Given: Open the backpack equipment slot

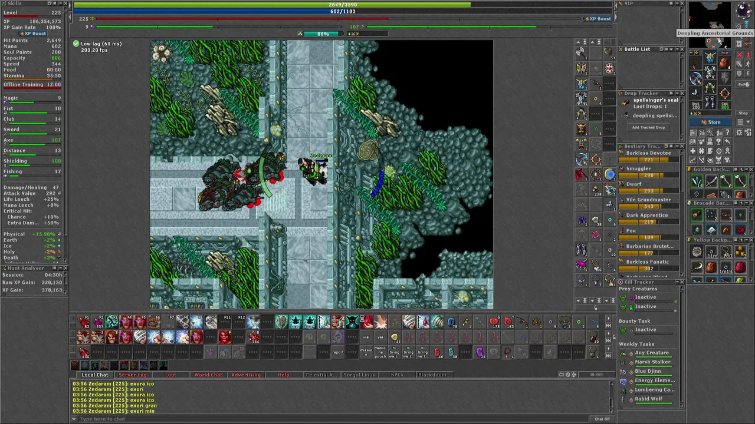Looking at the screenshot, I should coord(725,62).
